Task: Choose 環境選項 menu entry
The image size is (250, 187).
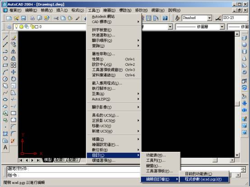Action: click(114, 160)
